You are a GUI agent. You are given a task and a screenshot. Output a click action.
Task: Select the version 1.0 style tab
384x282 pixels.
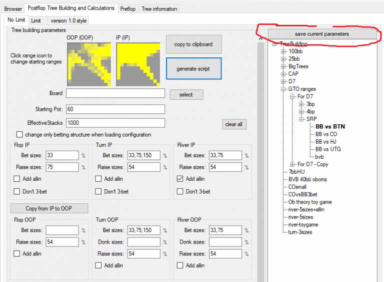click(x=68, y=20)
